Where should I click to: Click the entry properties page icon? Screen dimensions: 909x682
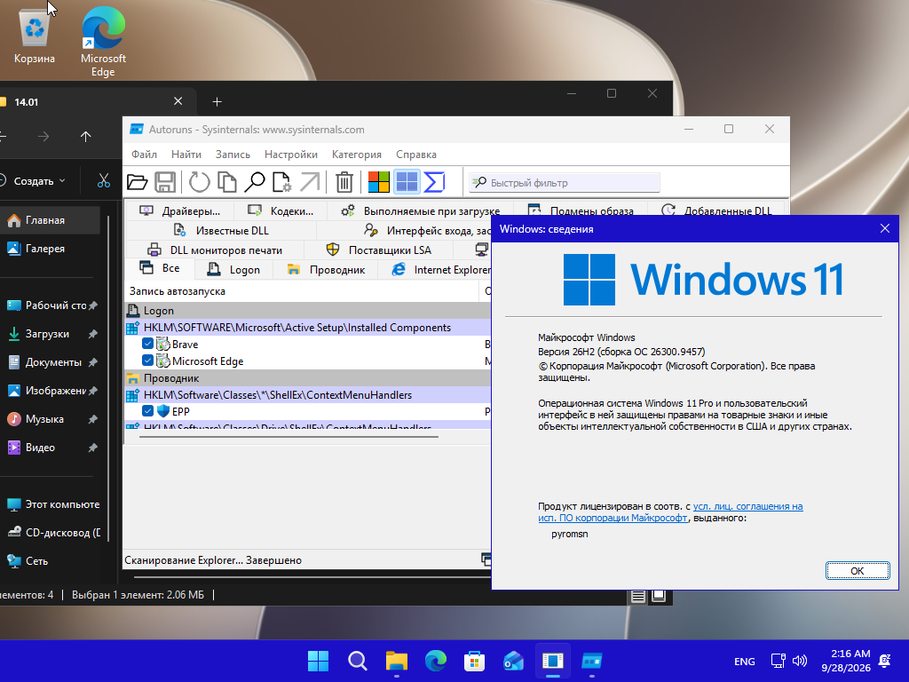[x=281, y=182]
